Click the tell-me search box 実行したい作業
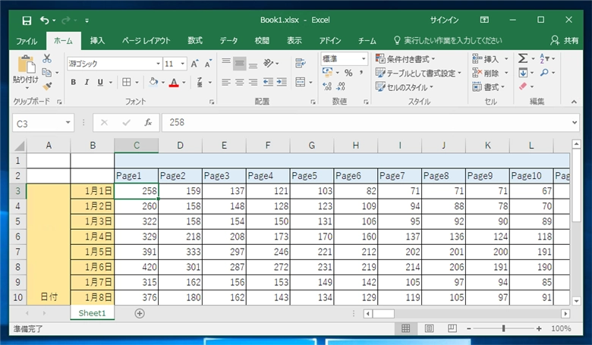 448,41
